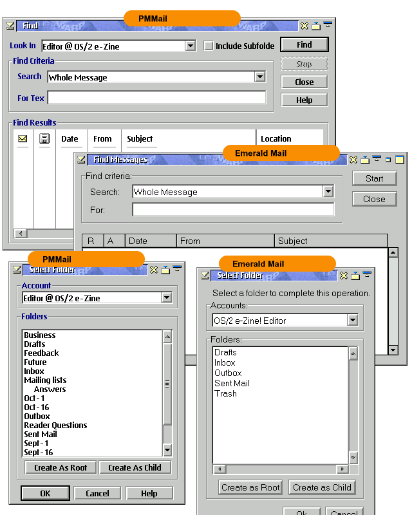Select the Mailing lists folder
This screenshot has width=412, height=515.
45,380
